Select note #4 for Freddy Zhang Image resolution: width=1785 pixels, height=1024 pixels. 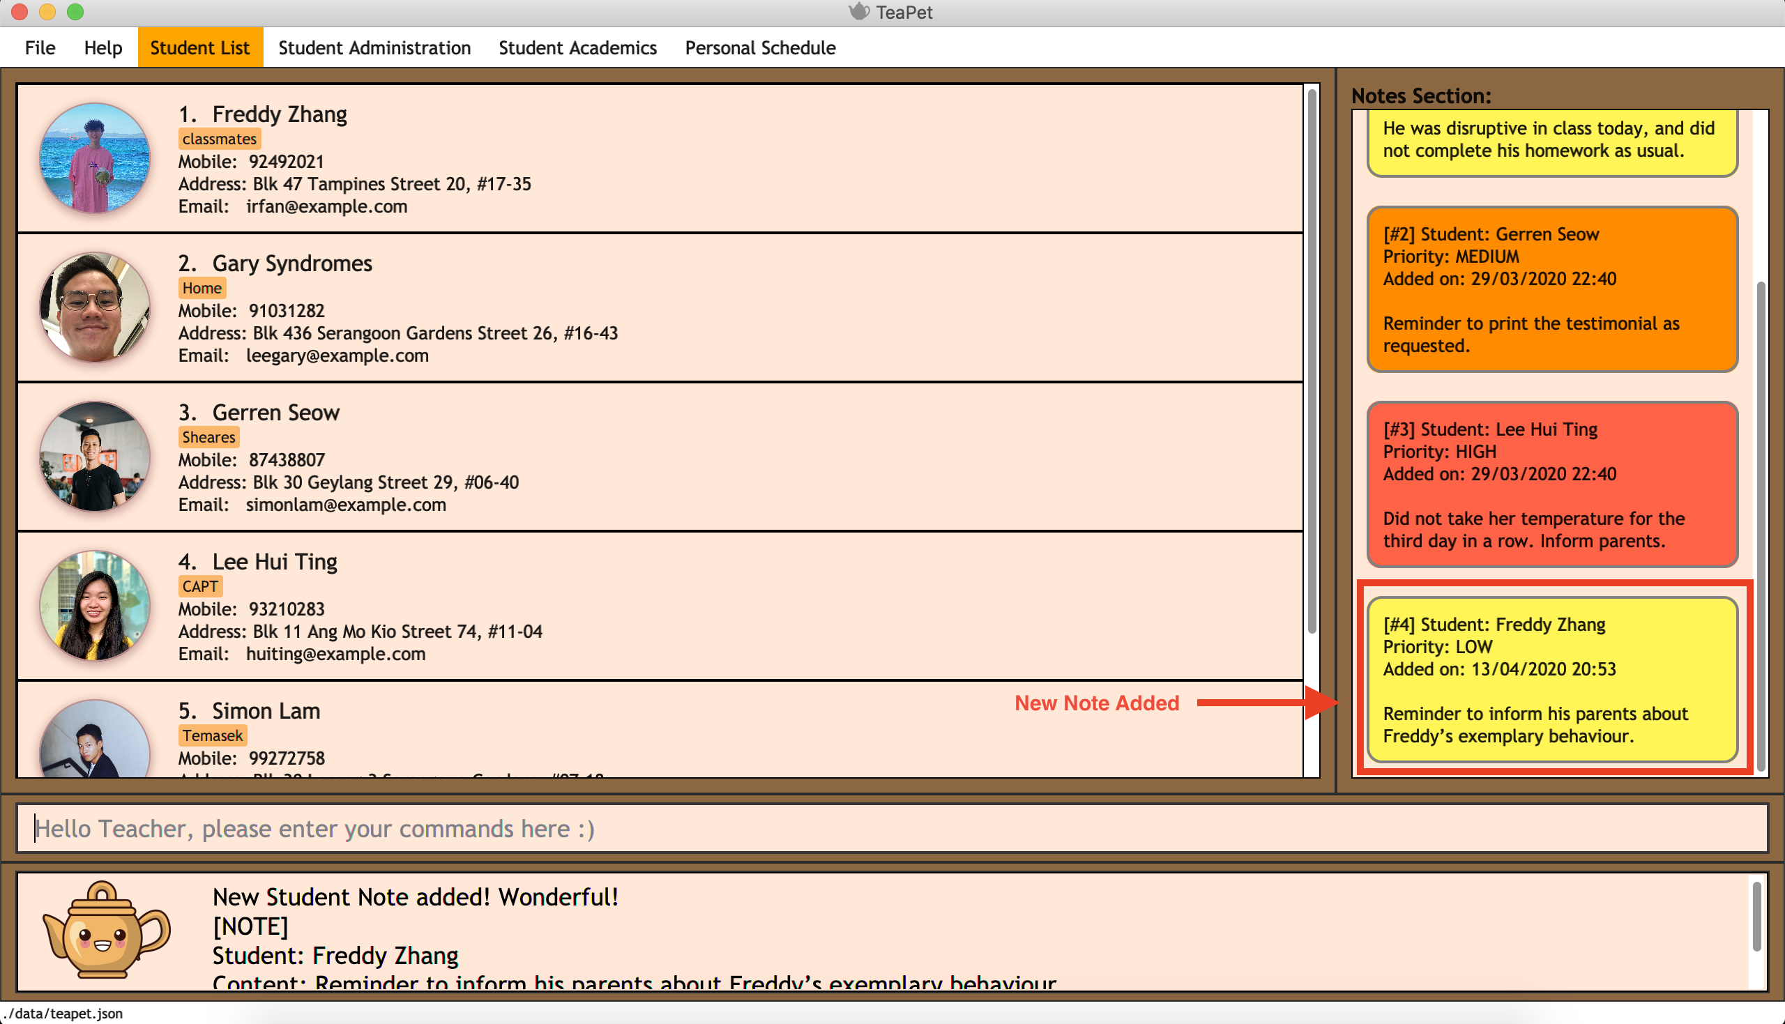point(1552,680)
